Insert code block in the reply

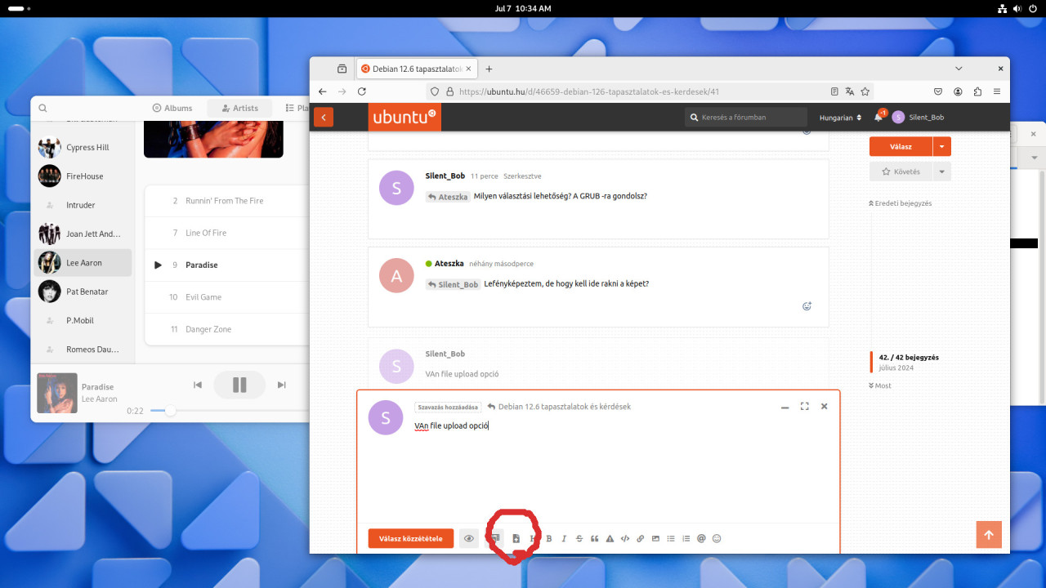tap(625, 538)
